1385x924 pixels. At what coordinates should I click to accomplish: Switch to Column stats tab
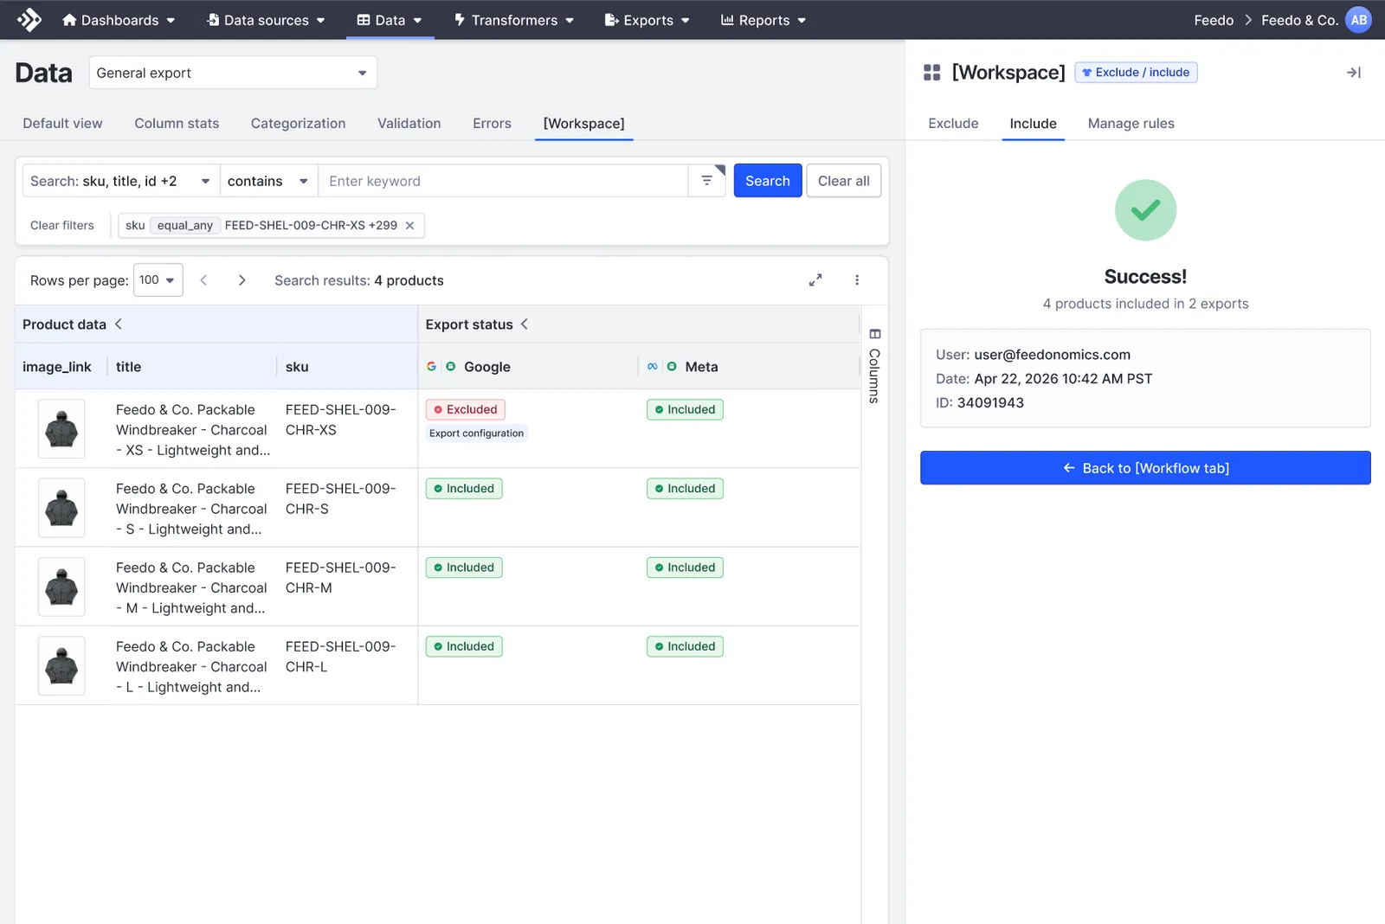(x=177, y=124)
